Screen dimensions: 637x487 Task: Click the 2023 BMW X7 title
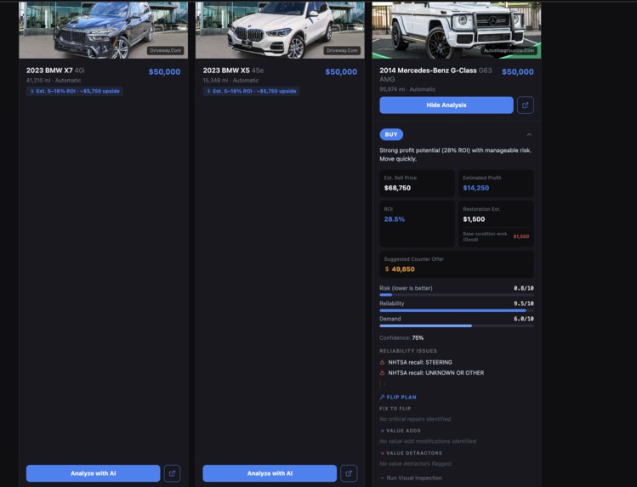(x=55, y=71)
